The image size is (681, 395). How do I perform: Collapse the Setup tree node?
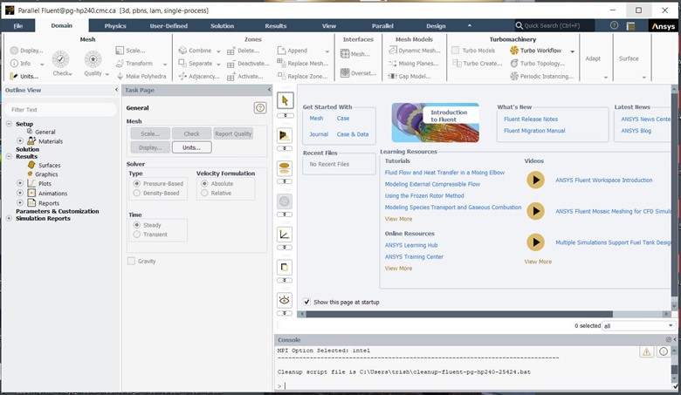9,124
